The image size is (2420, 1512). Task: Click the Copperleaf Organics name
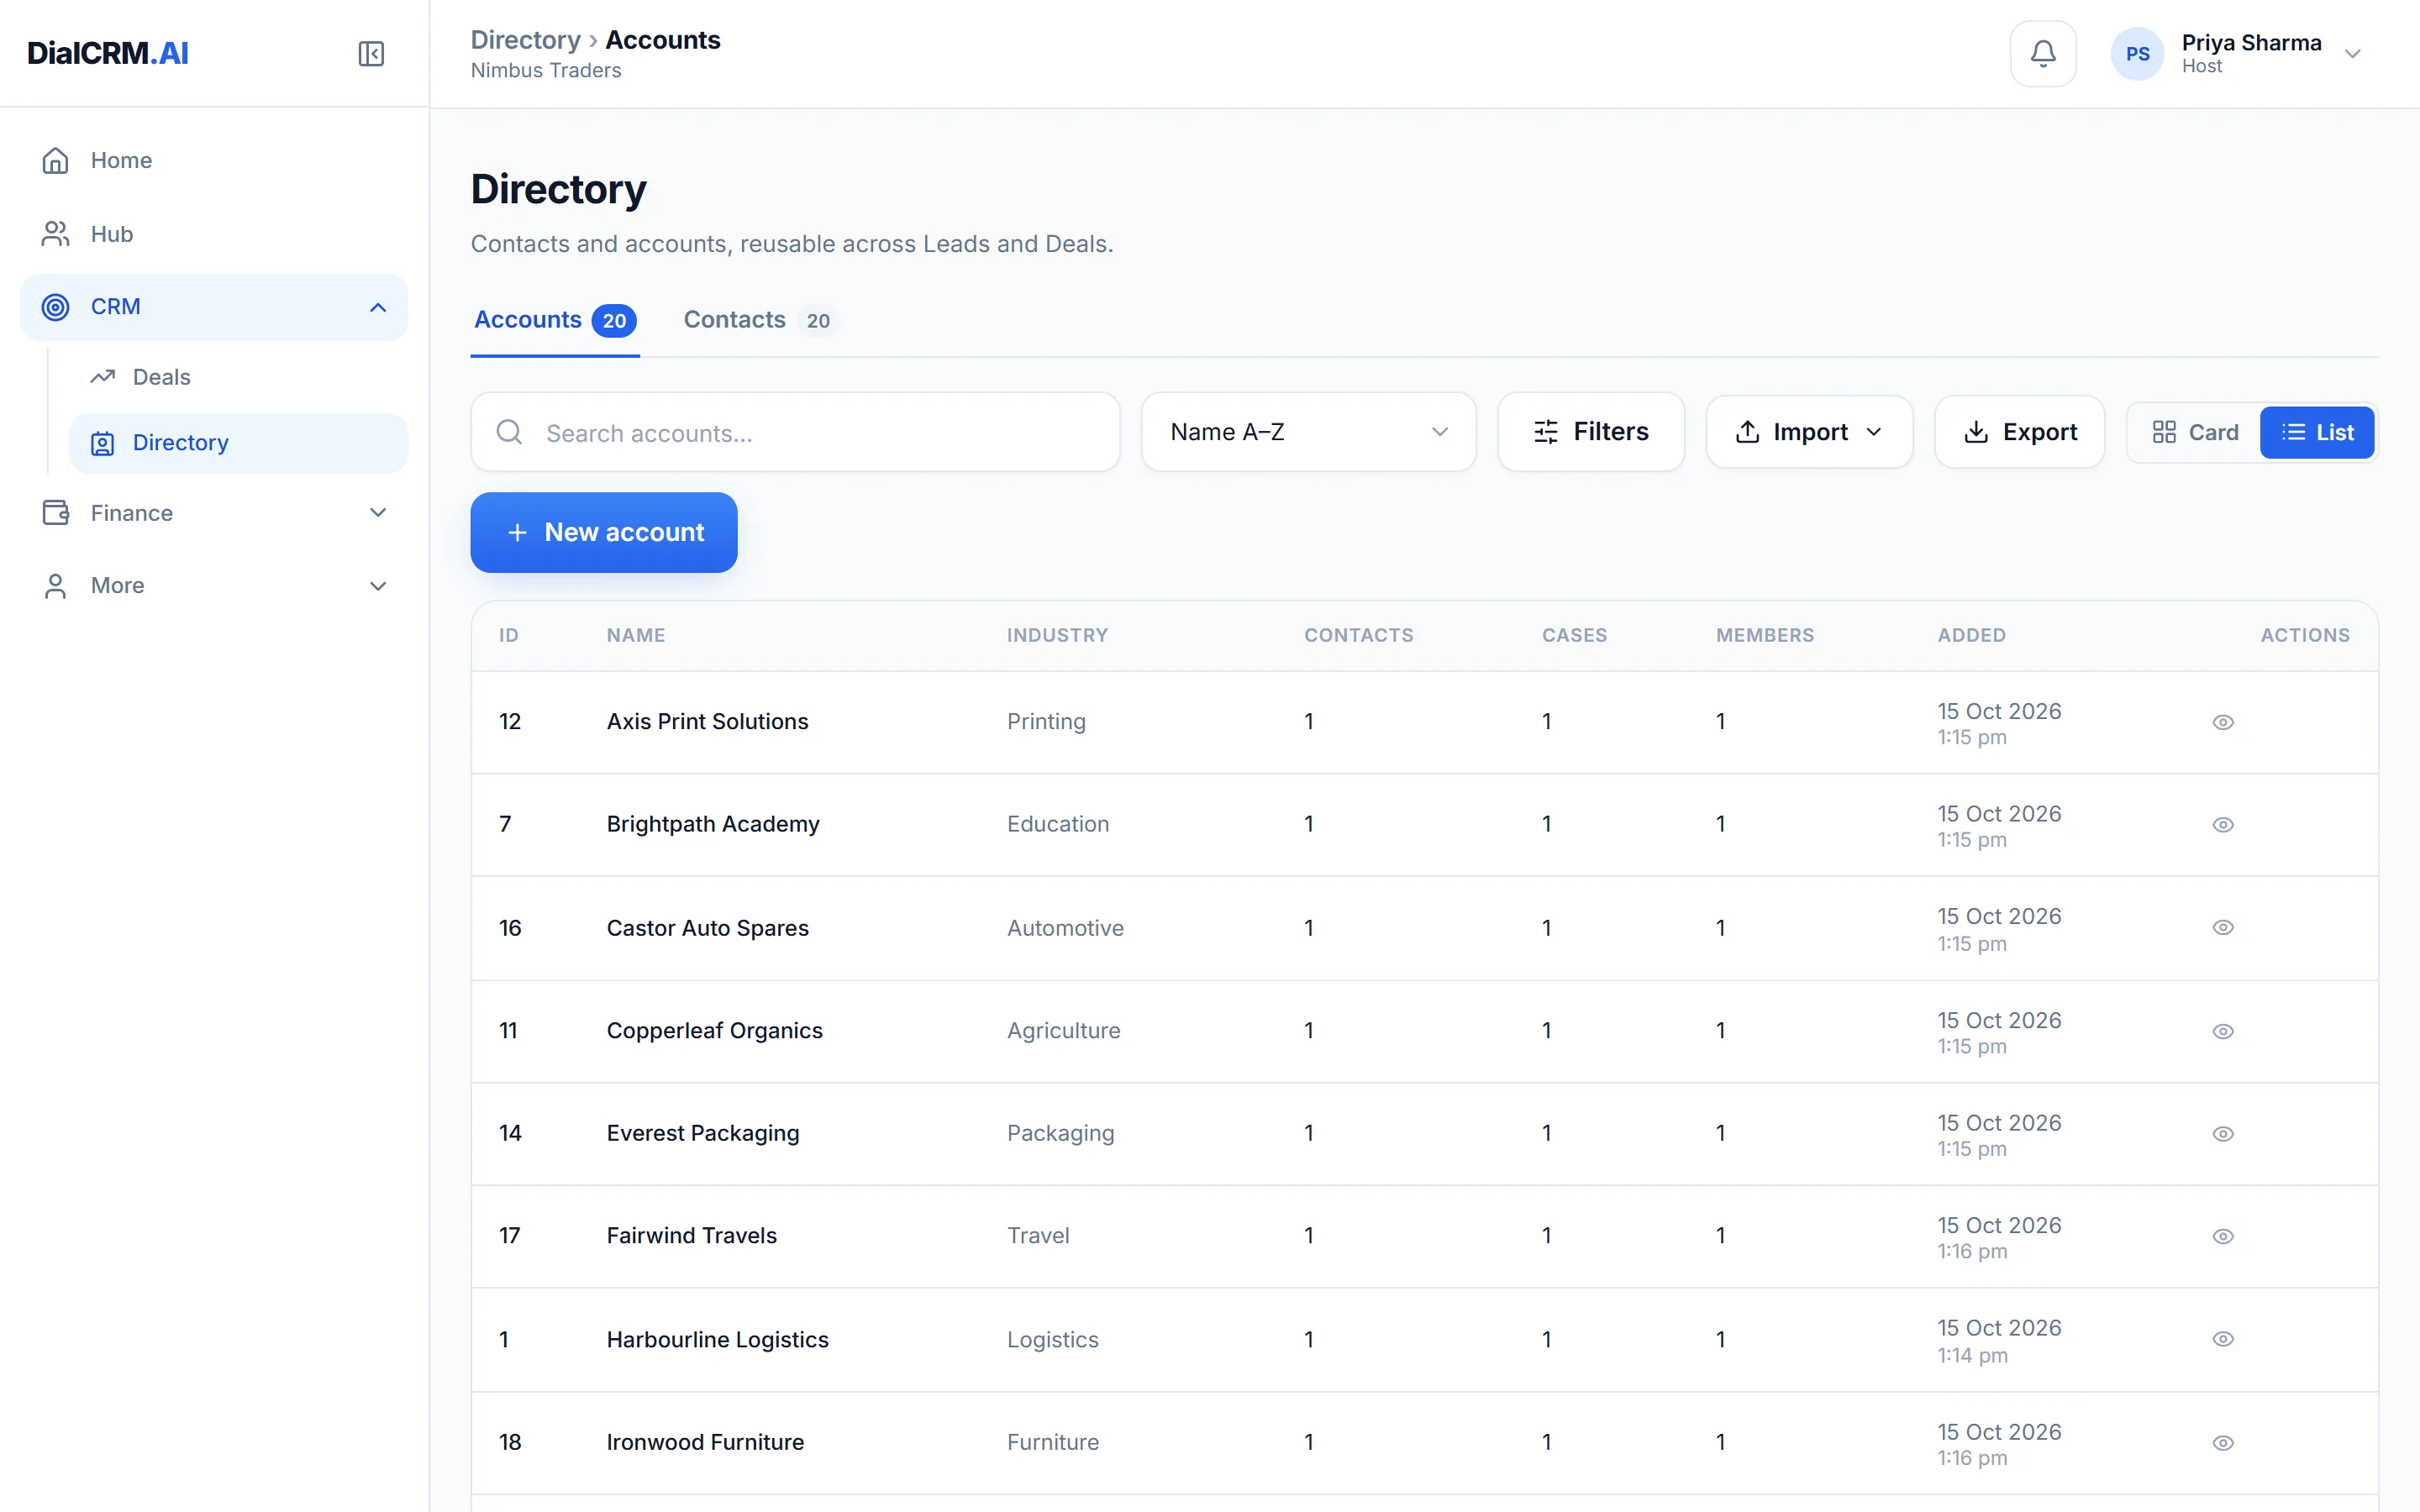(x=714, y=1030)
